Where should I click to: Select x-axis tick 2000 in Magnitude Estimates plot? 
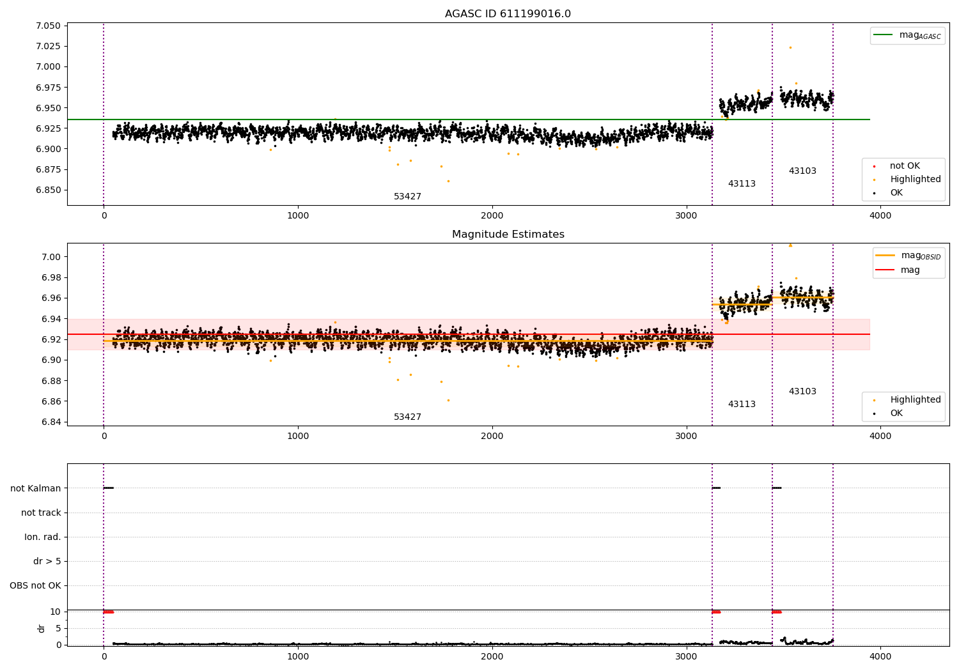(492, 436)
